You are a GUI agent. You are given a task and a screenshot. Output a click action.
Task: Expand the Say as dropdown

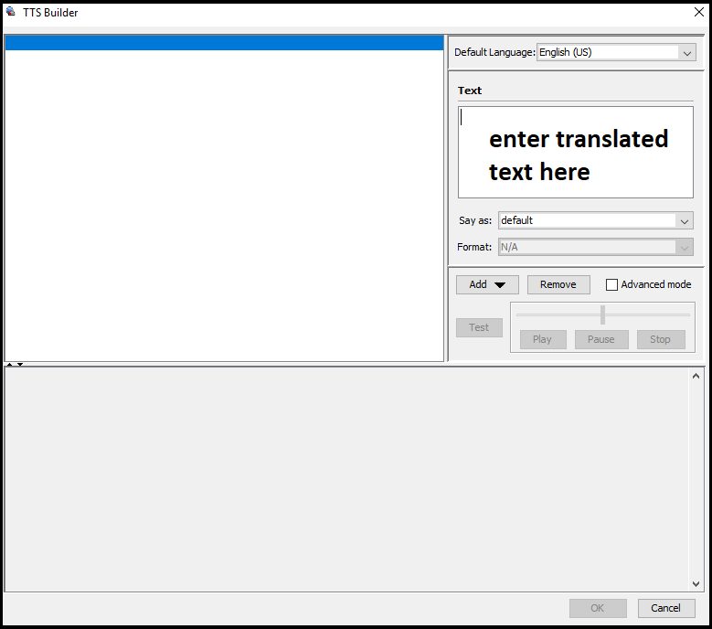(595, 220)
